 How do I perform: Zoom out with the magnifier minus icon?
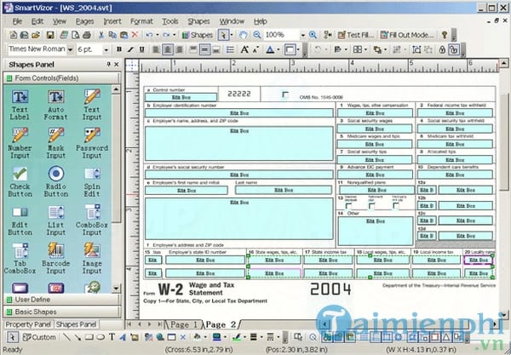click(257, 35)
